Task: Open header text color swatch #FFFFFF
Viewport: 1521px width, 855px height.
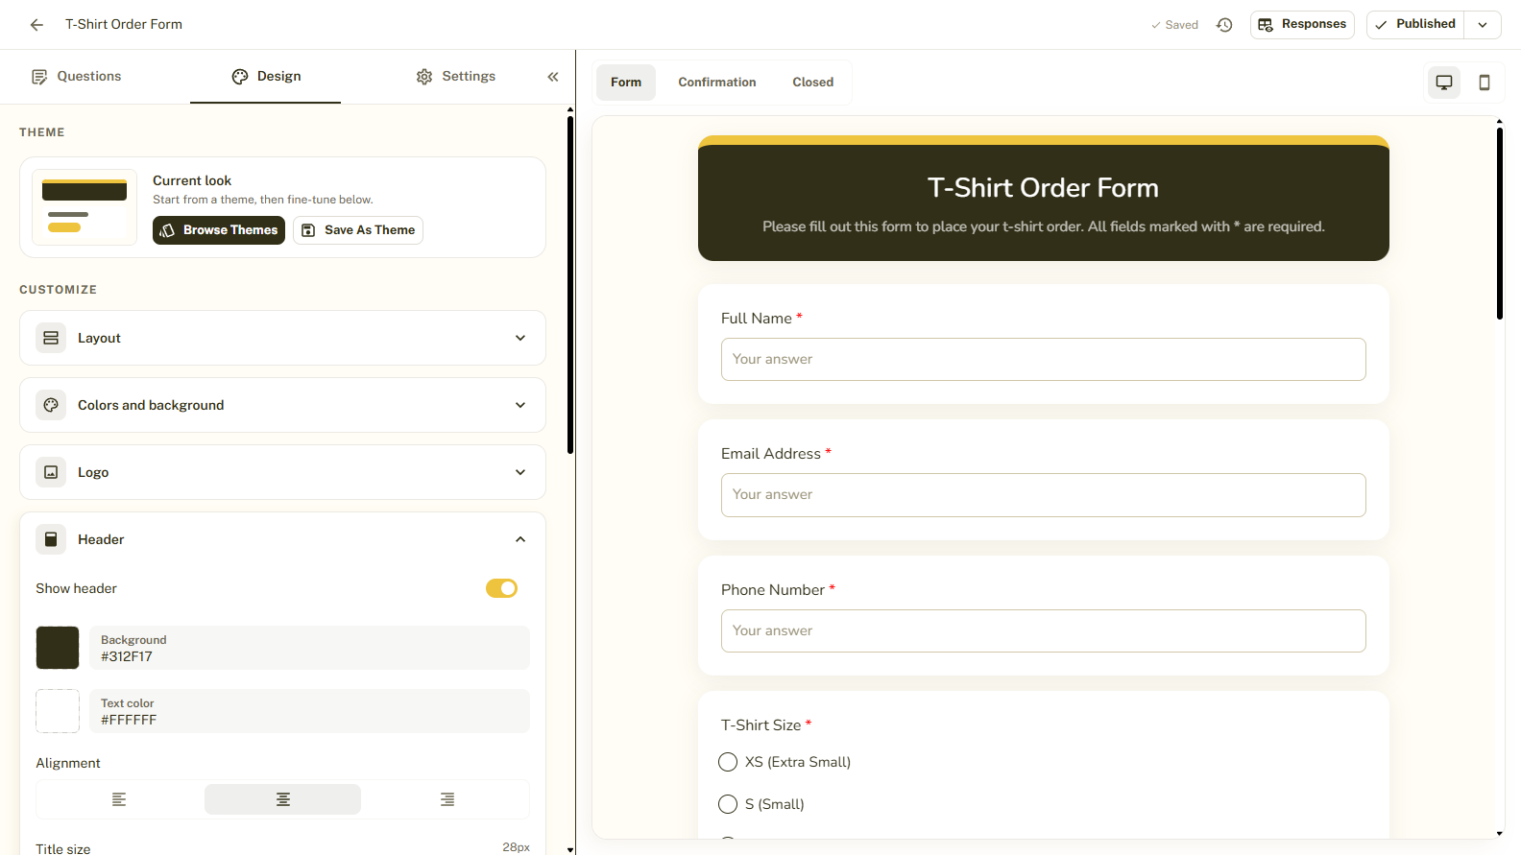Action: pyautogui.click(x=58, y=711)
